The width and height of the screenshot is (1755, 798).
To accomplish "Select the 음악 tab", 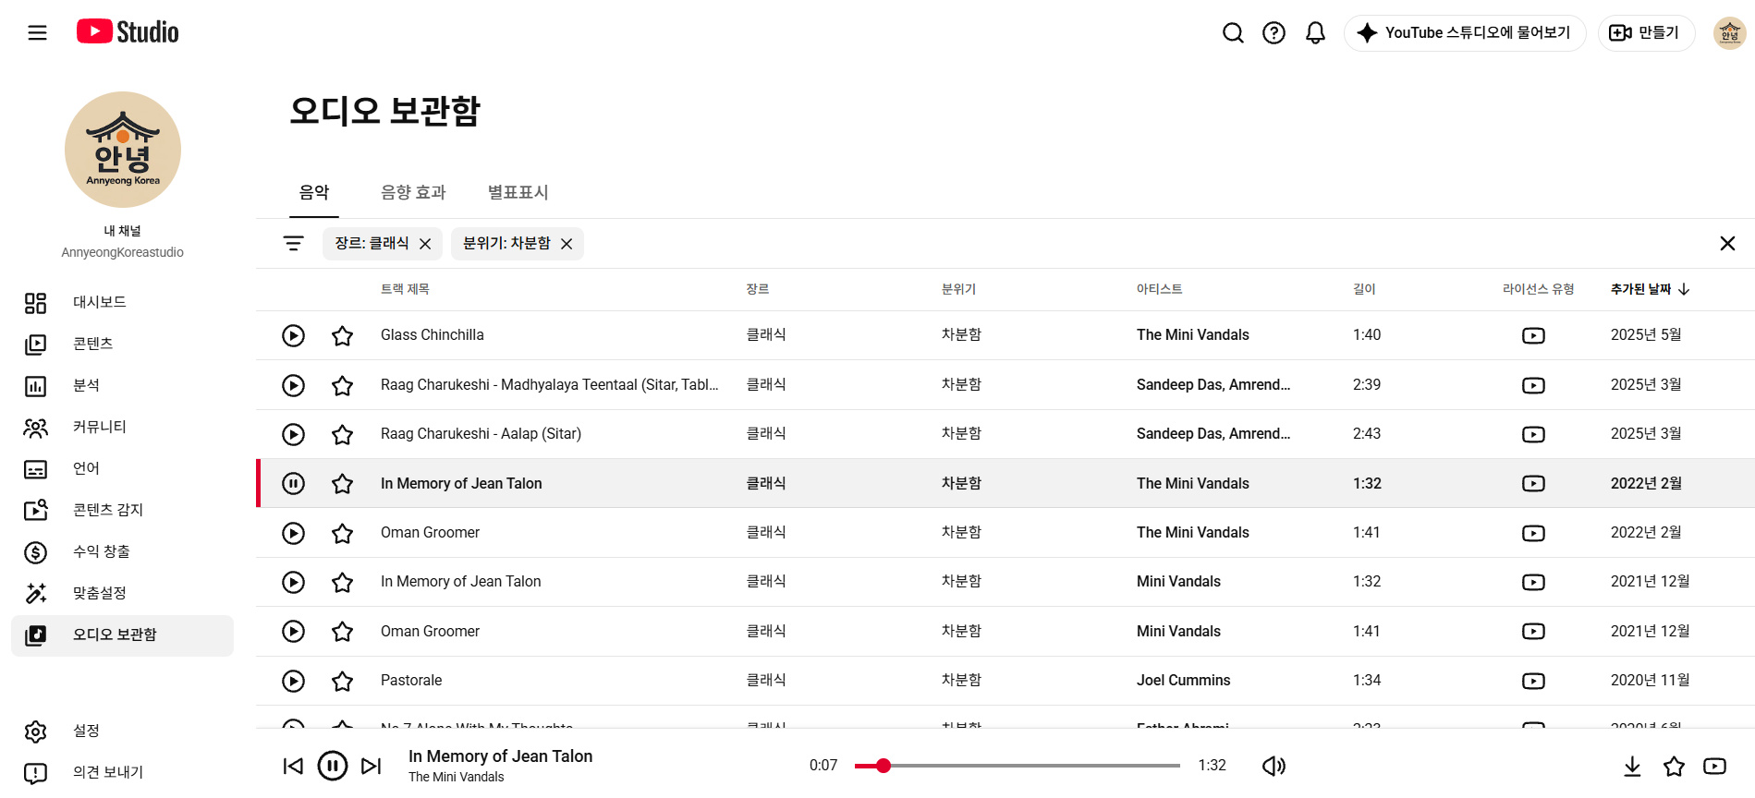I will 314,192.
